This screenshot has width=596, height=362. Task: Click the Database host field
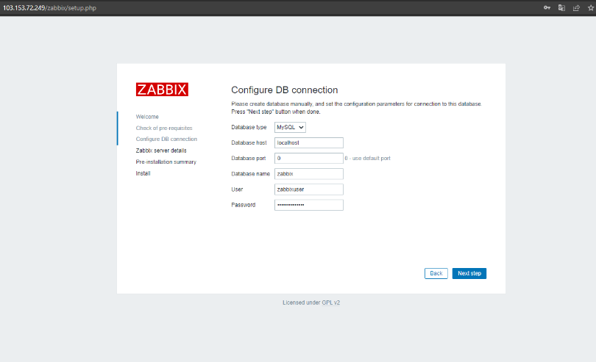point(308,142)
